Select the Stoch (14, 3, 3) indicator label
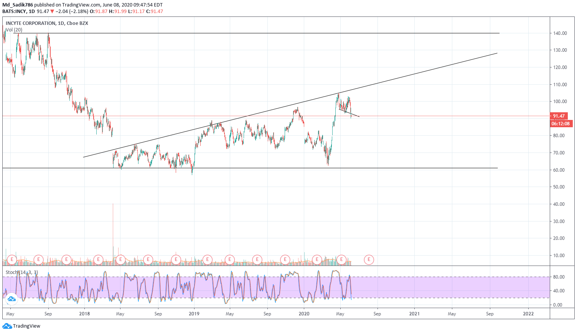The height and width of the screenshot is (333, 577). coord(22,272)
